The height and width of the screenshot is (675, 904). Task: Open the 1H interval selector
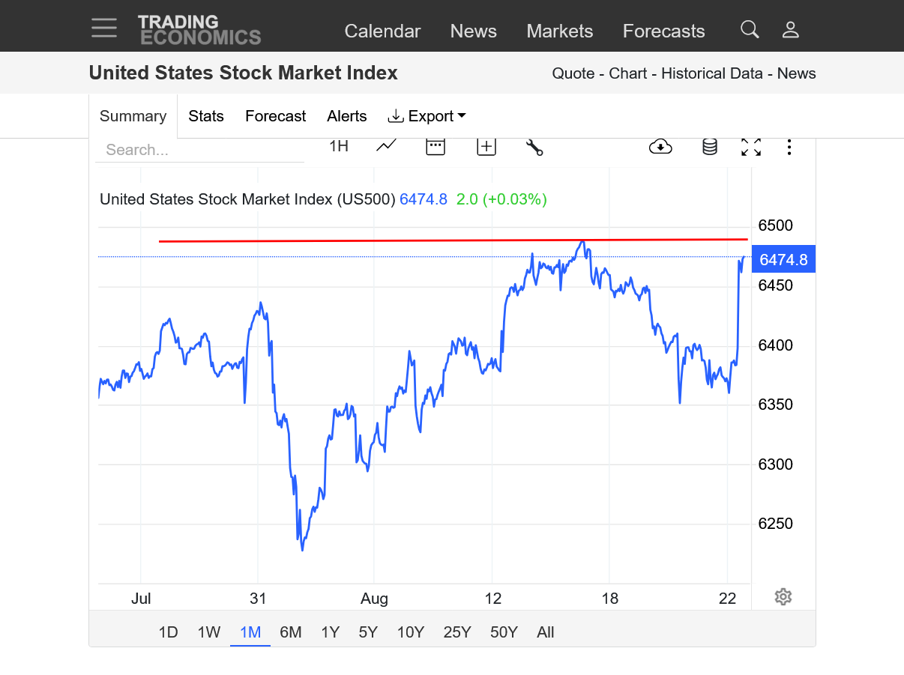click(339, 146)
